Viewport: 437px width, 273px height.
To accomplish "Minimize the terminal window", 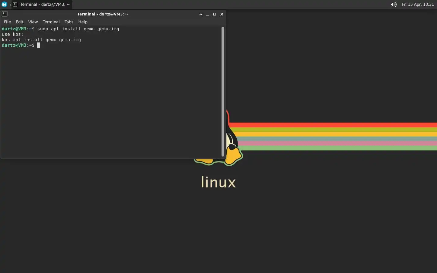I will pyautogui.click(x=208, y=14).
